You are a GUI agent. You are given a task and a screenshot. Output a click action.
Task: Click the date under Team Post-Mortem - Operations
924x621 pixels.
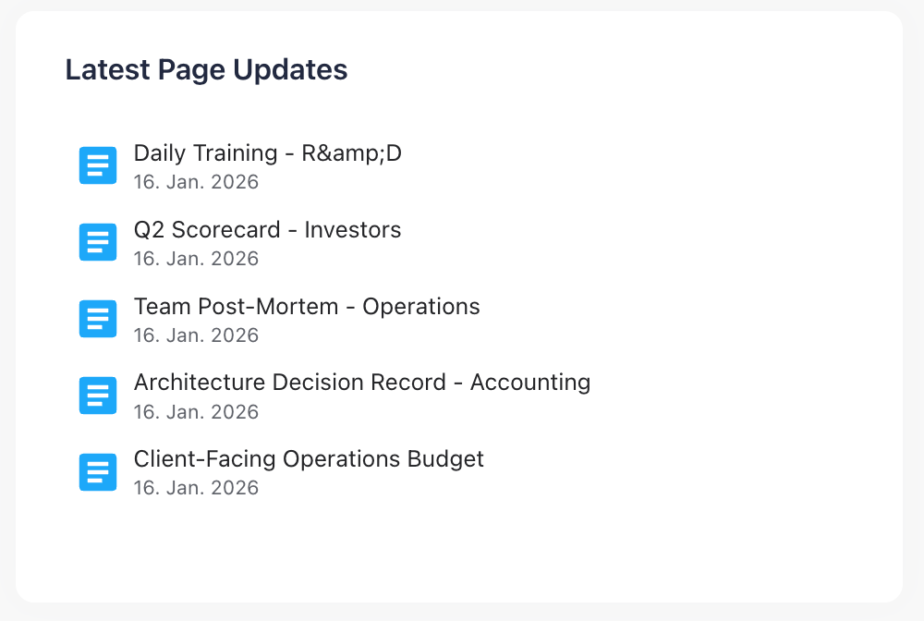click(196, 335)
